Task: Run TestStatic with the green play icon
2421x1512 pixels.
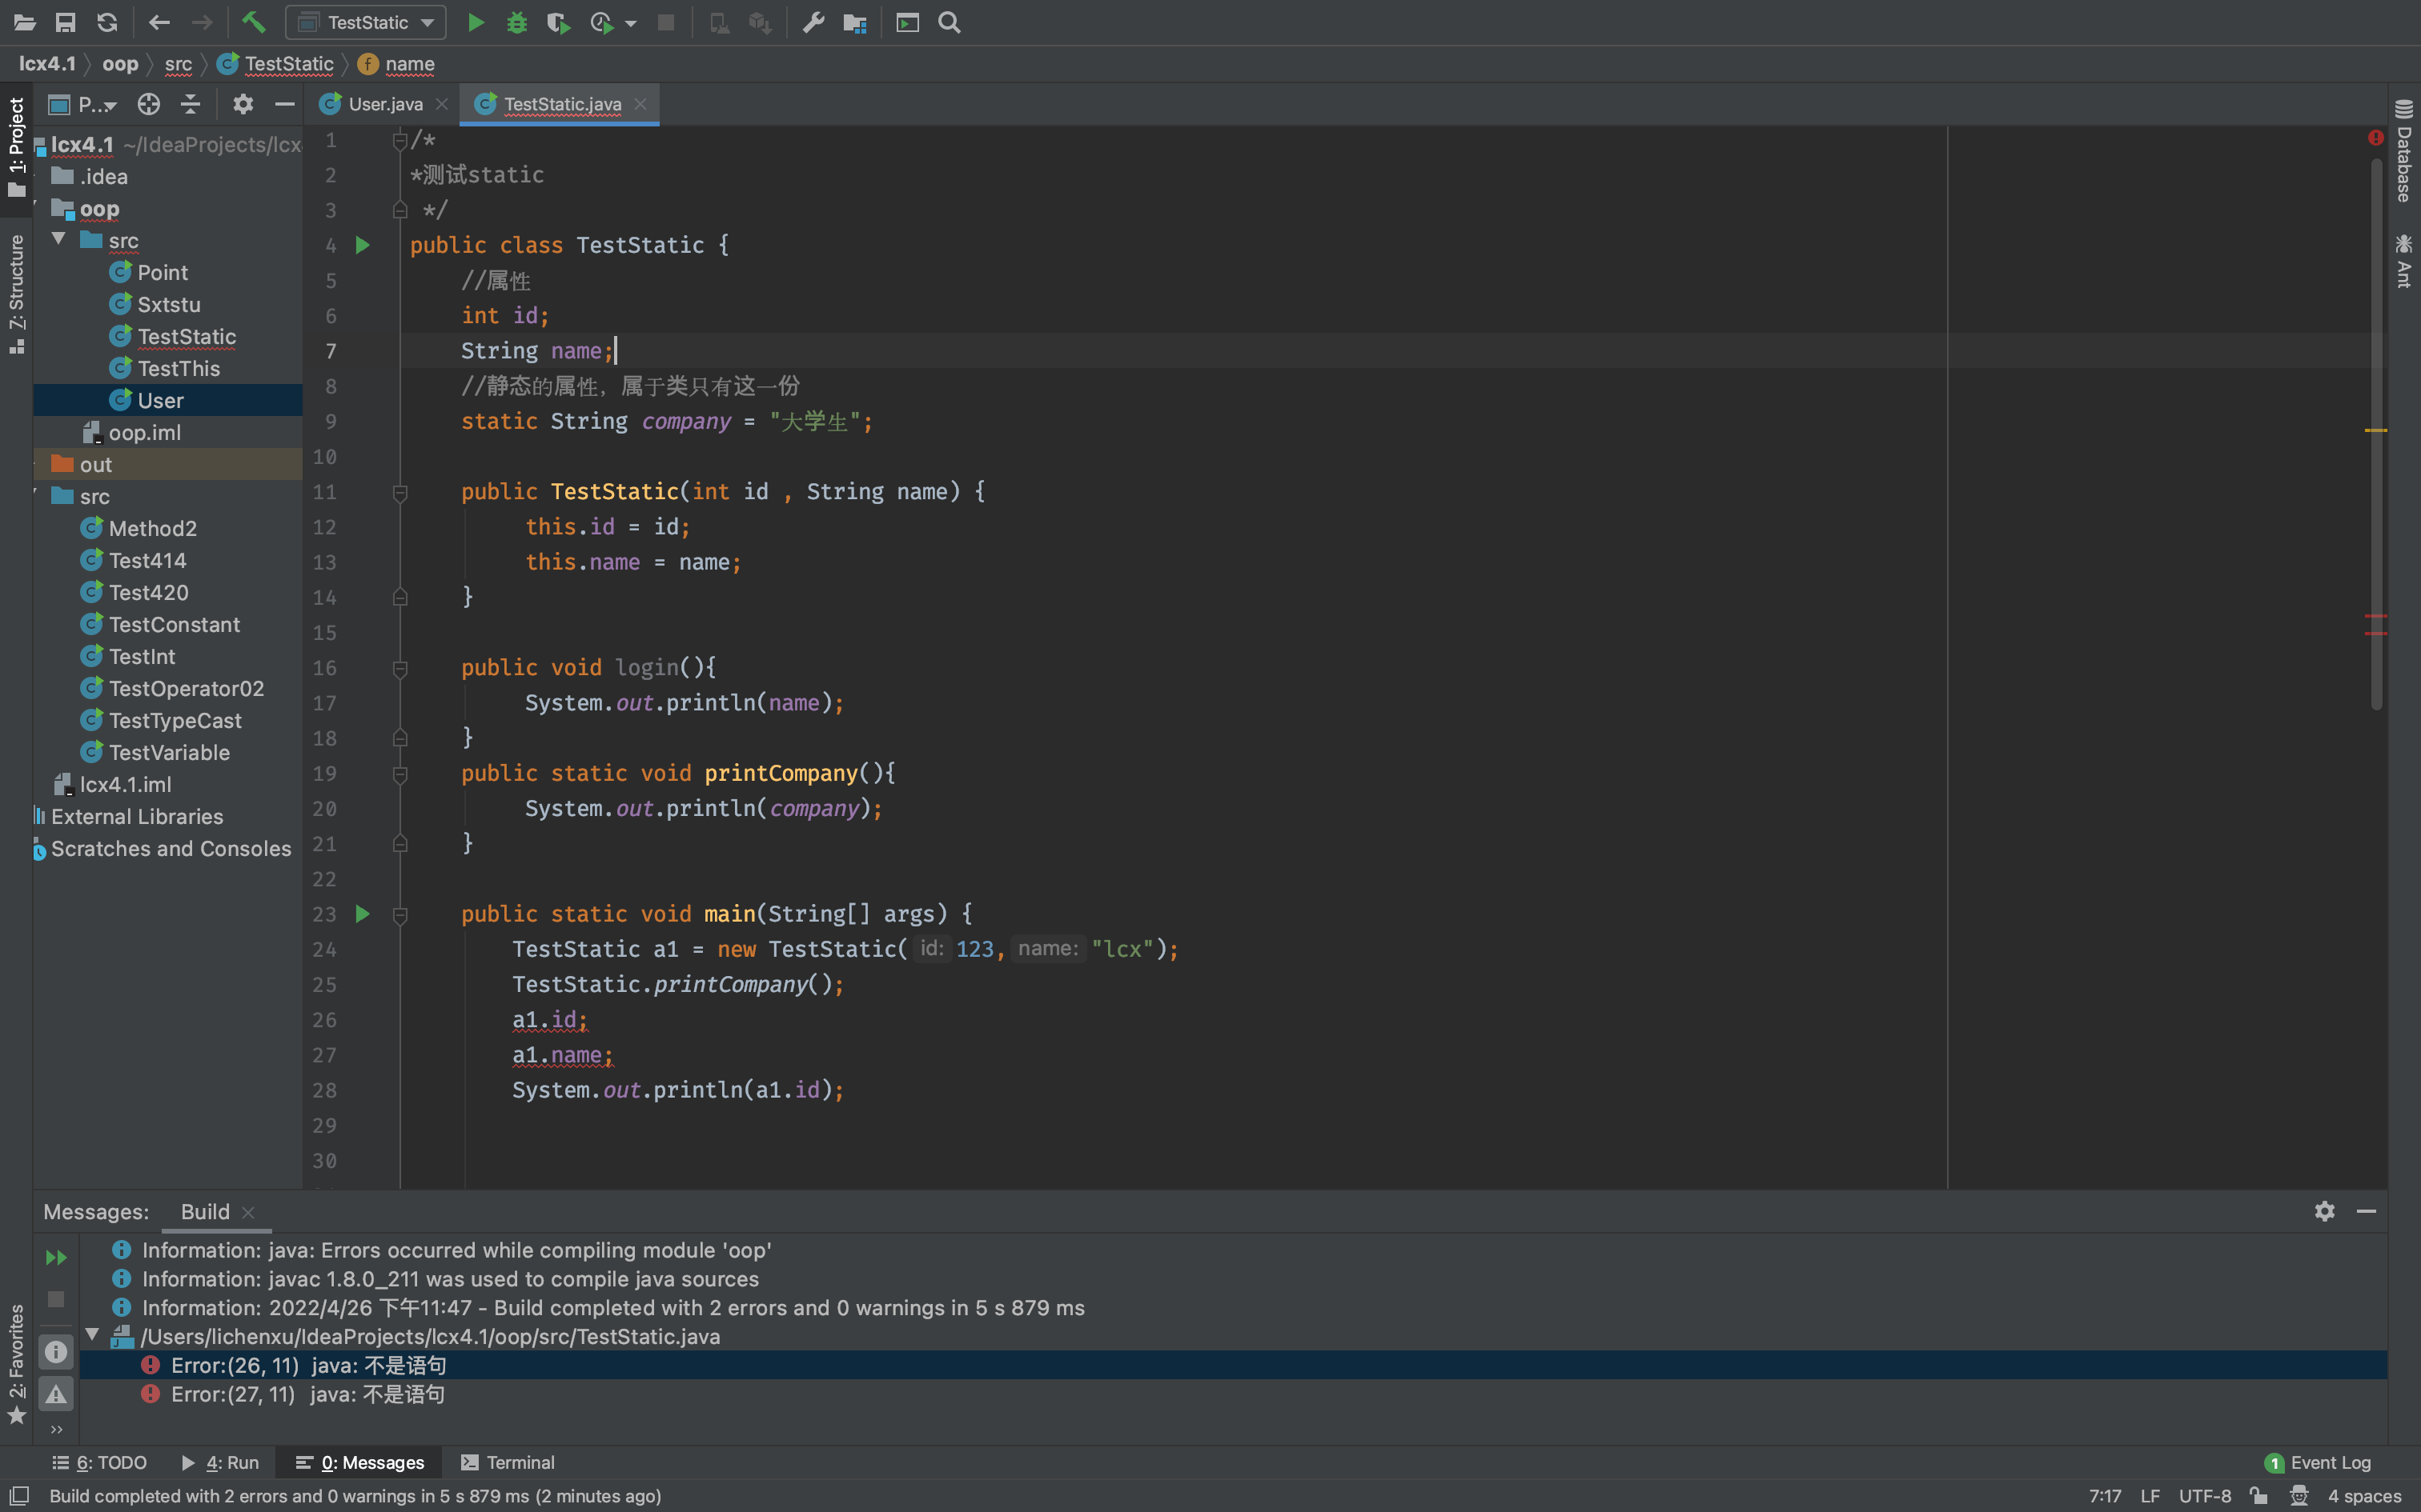Action: pos(476,22)
